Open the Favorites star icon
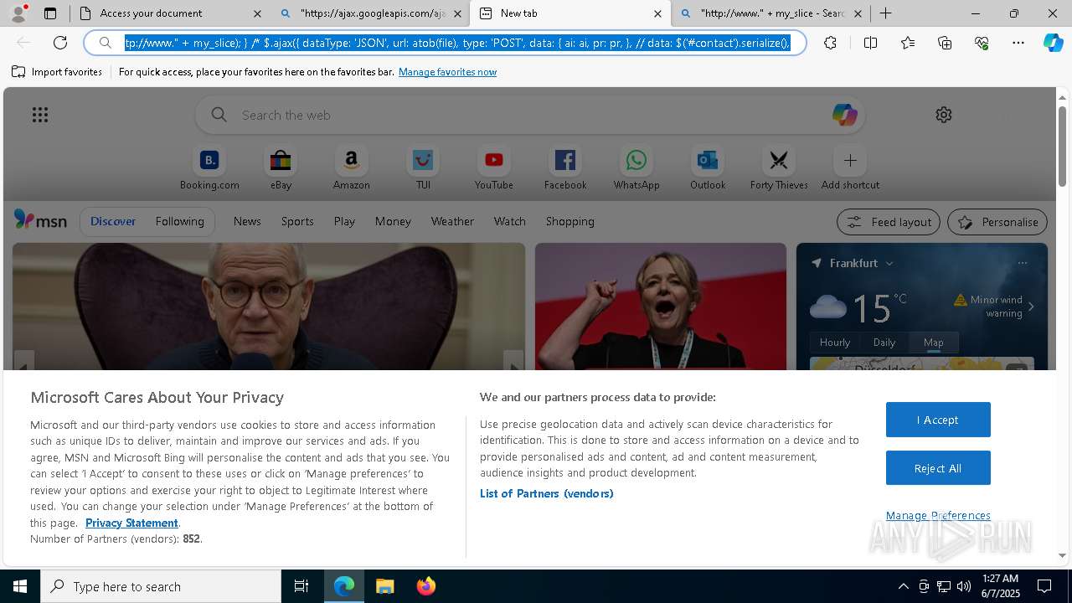This screenshot has width=1072, height=603. 908,43
